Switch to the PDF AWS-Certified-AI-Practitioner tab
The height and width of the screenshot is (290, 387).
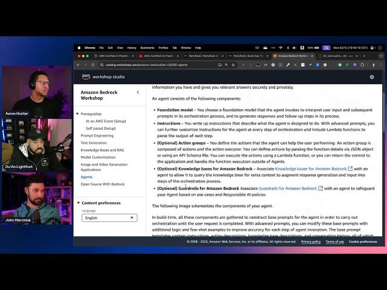[158, 56]
